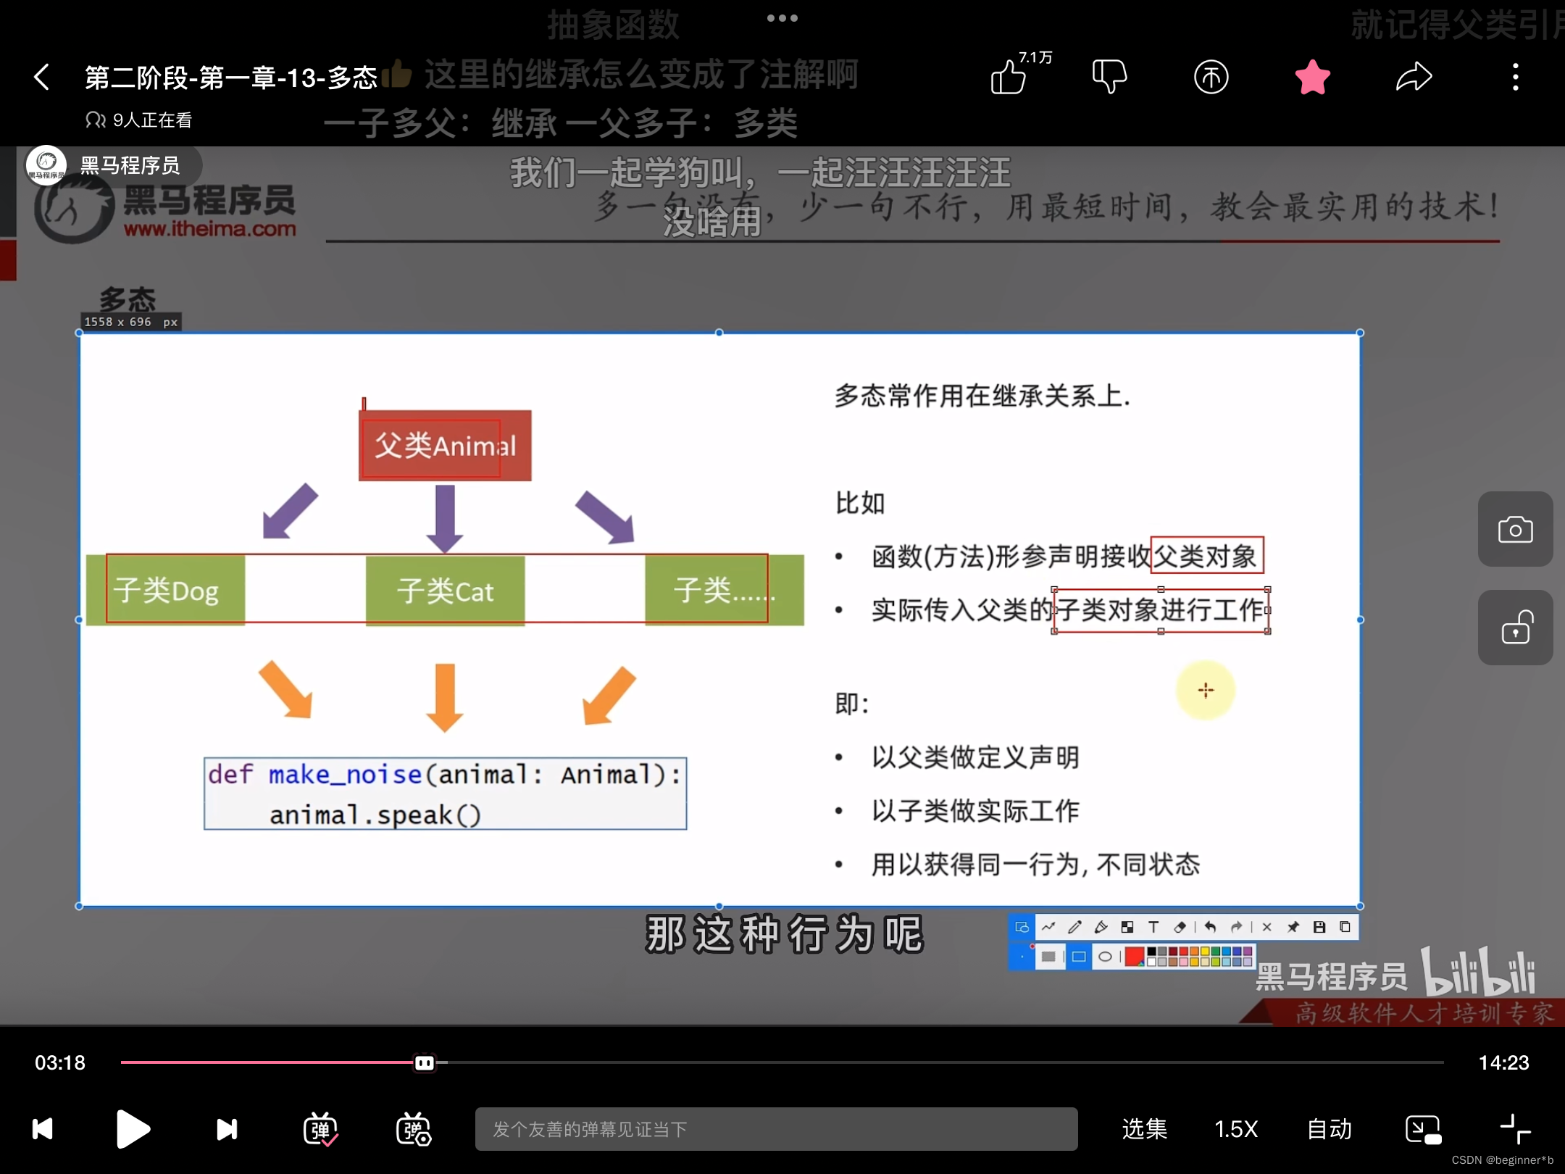Give a coin with the coin icon
The width and height of the screenshot is (1565, 1174).
point(1211,77)
